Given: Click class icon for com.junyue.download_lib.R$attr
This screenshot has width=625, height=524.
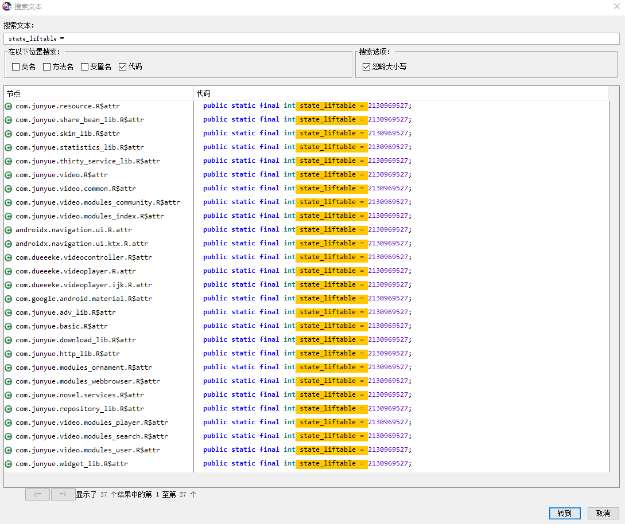Looking at the screenshot, I should click(9, 340).
